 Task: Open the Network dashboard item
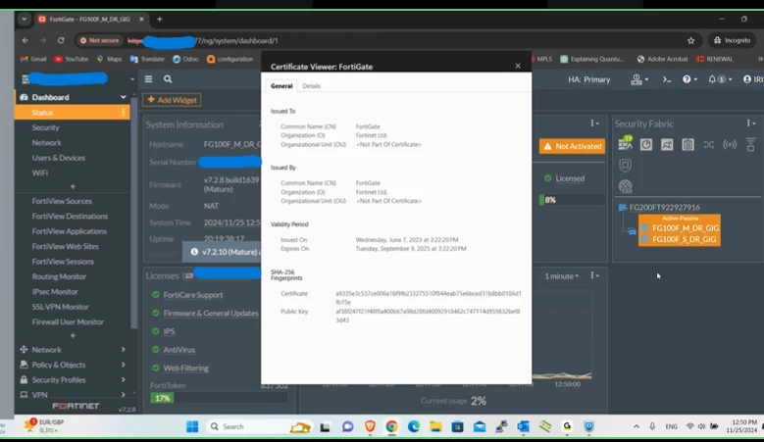[47, 143]
